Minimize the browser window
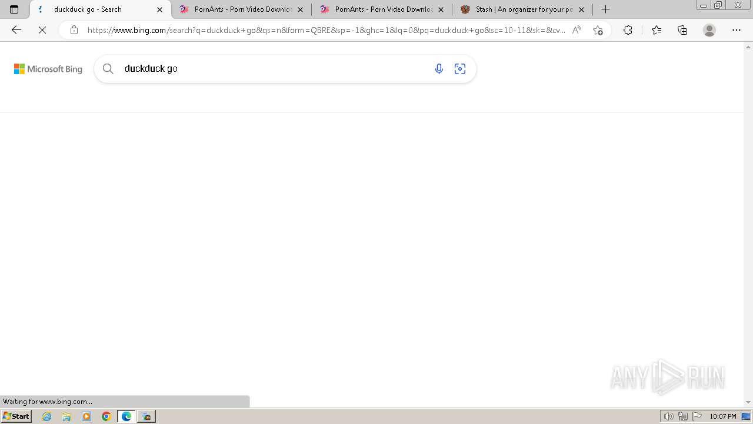753x424 pixels. click(x=704, y=5)
